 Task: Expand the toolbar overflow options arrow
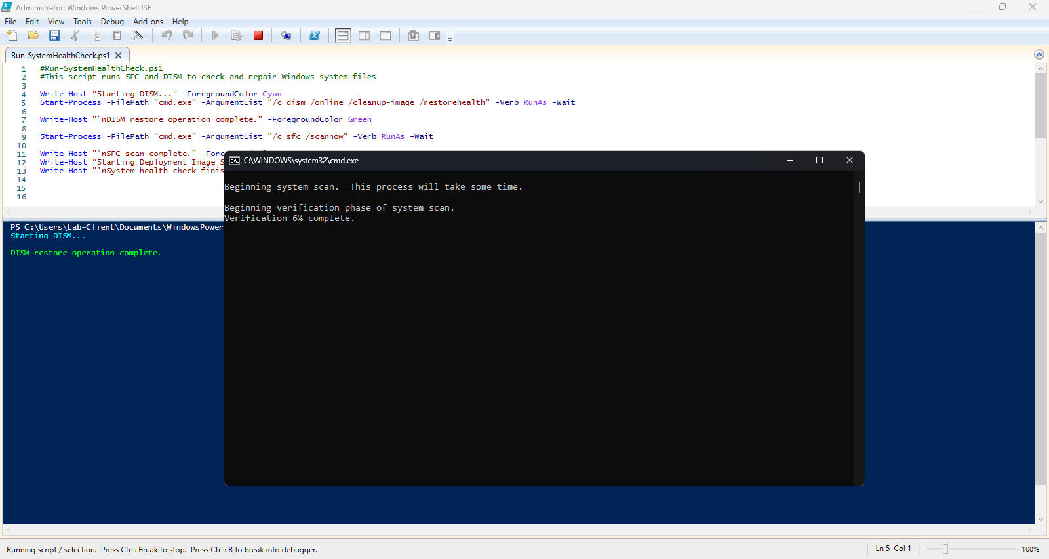click(450, 39)
